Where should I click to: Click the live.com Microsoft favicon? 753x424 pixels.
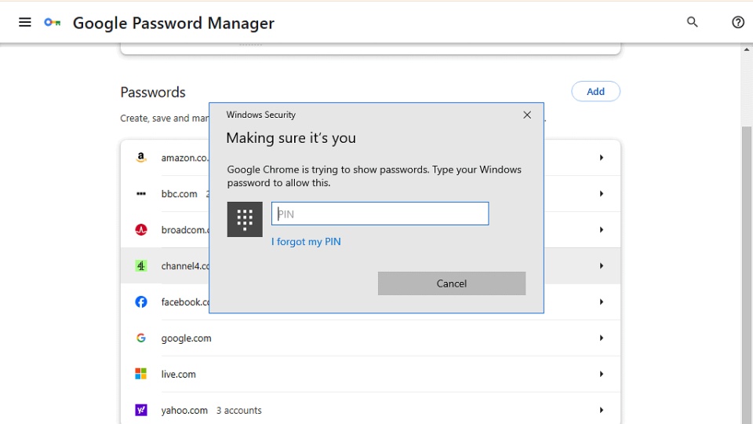click(x=140, y=374)
